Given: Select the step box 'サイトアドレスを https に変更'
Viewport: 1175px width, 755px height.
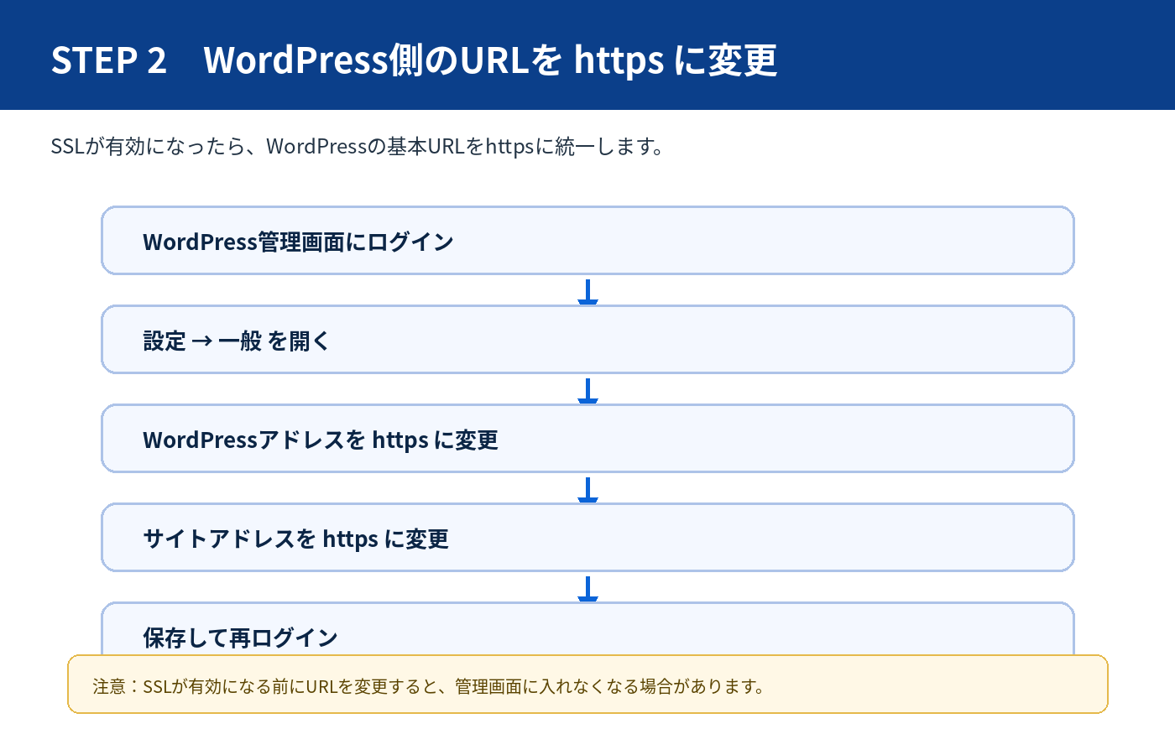Looking at the screenshot, I should click(587, 538).
